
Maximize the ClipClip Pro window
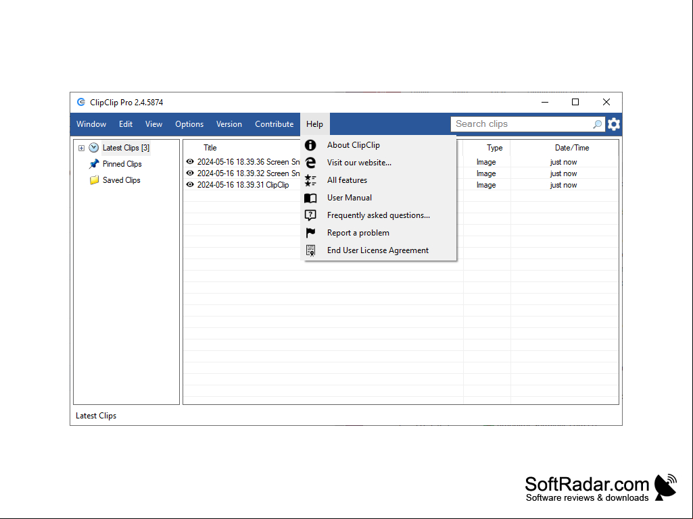point(575,103)
